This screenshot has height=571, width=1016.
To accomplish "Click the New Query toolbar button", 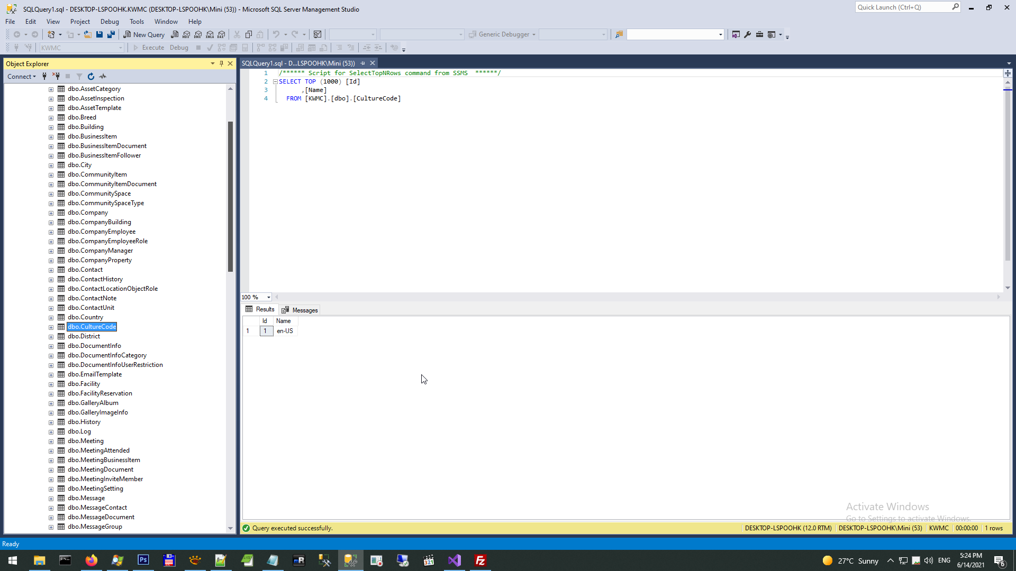I will [x=144, y=34].
